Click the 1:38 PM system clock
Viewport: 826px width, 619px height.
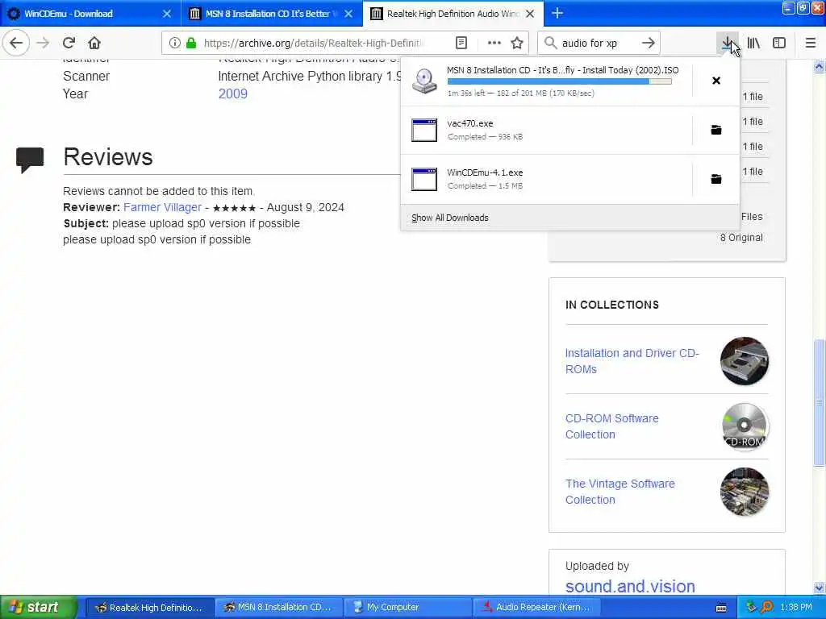796,608
